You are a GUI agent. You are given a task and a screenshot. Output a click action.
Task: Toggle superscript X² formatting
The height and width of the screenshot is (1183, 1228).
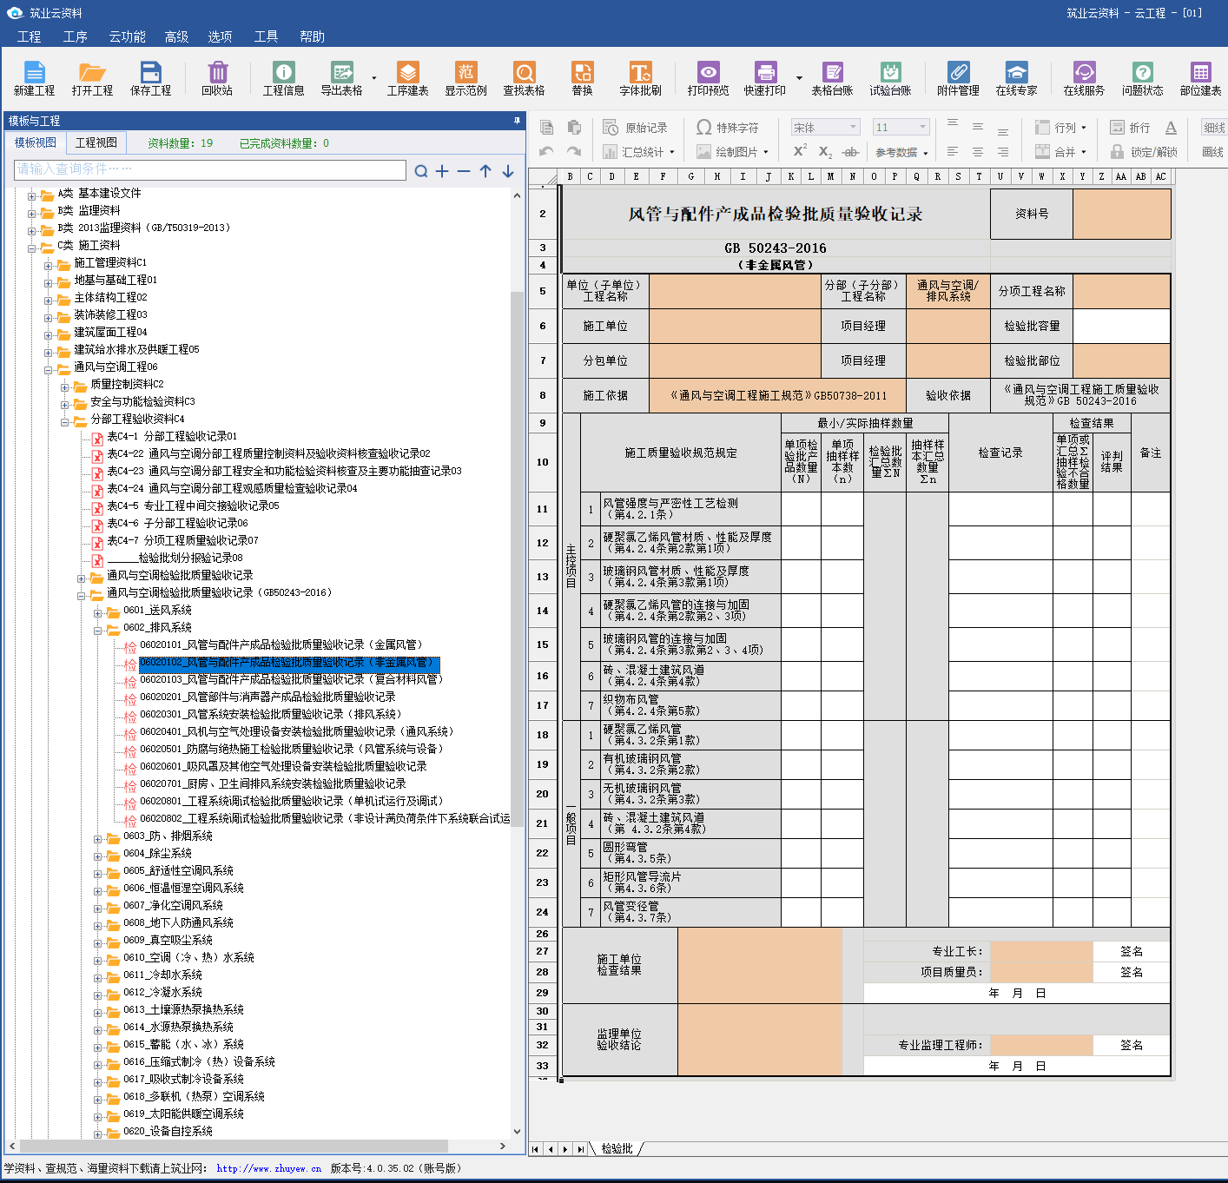pos(800,151)
